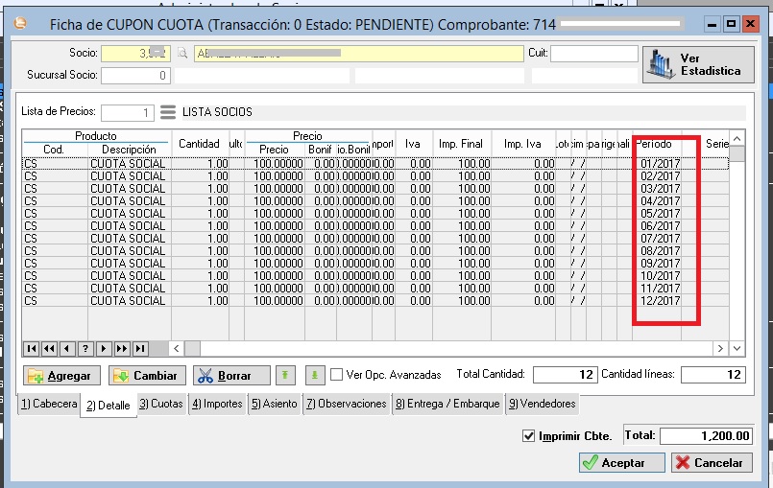Uncheck the Imprimir Cbte. checkbox
The width and height of the screenshot is (773, 488).
point(527,436)
